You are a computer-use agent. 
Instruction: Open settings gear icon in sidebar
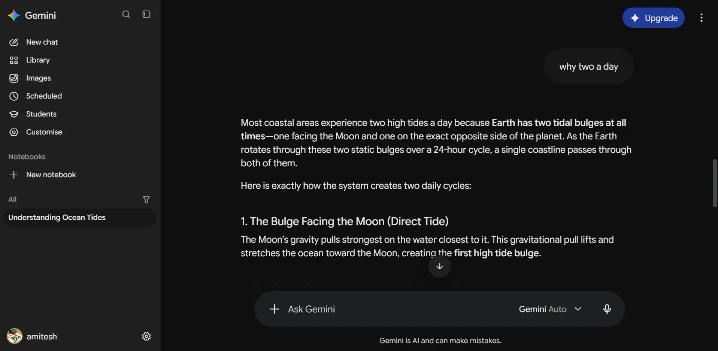click(x=146, y=336)
